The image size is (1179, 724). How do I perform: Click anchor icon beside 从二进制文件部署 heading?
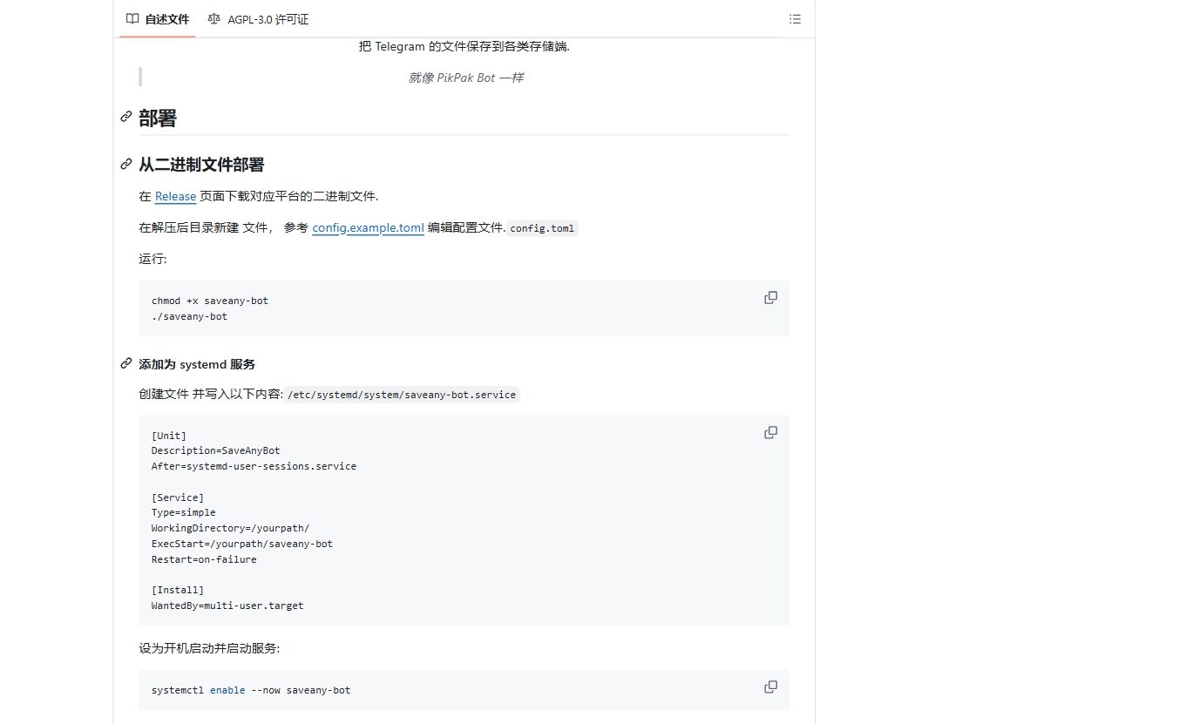pyautogui.click(x=126, y=164)
